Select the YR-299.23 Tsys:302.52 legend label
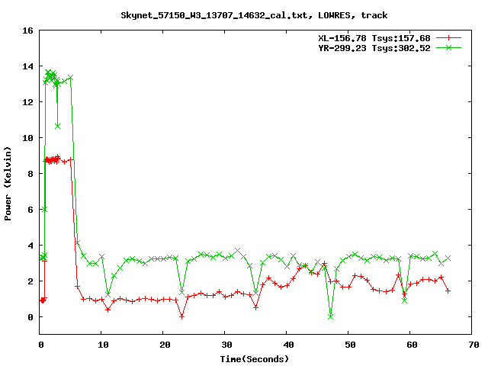This screenshot has height=366, width=488. (x=374, y=48)
